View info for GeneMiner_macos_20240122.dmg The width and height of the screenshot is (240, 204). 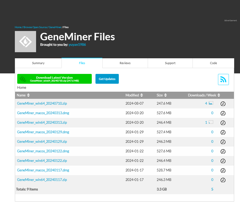[223, 151]
